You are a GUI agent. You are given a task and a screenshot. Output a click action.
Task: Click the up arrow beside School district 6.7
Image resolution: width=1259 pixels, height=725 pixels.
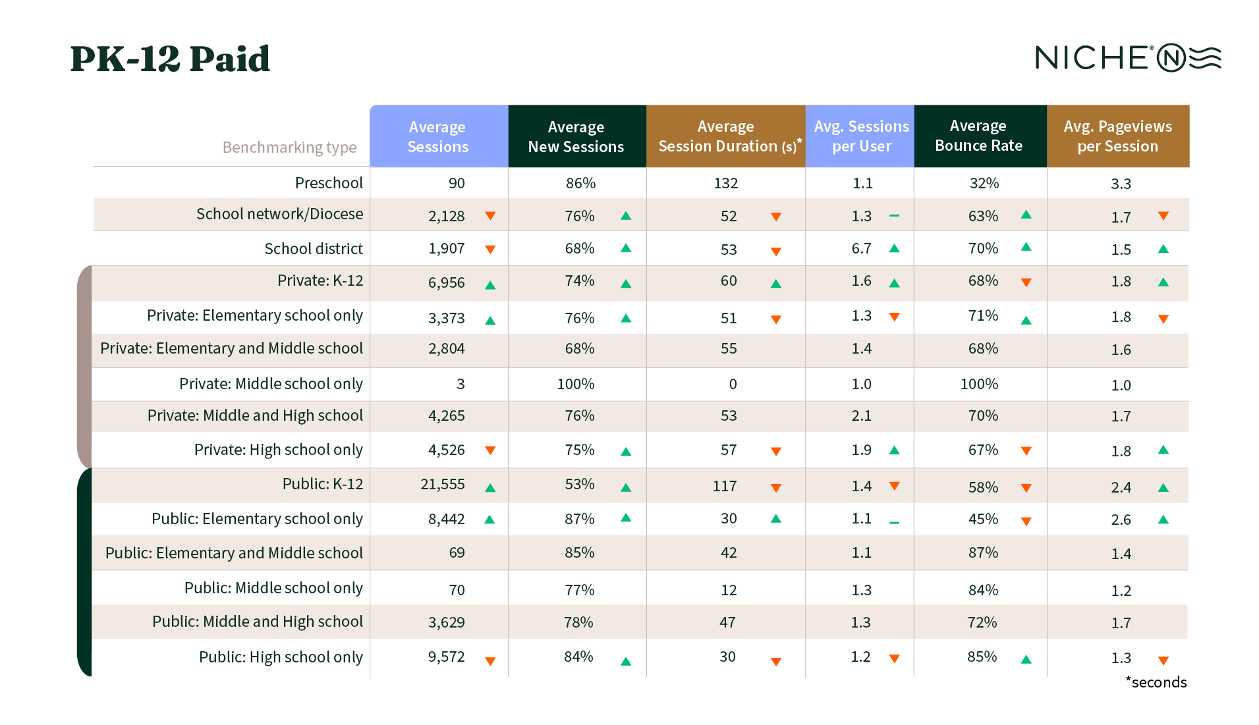click(894, 248)
